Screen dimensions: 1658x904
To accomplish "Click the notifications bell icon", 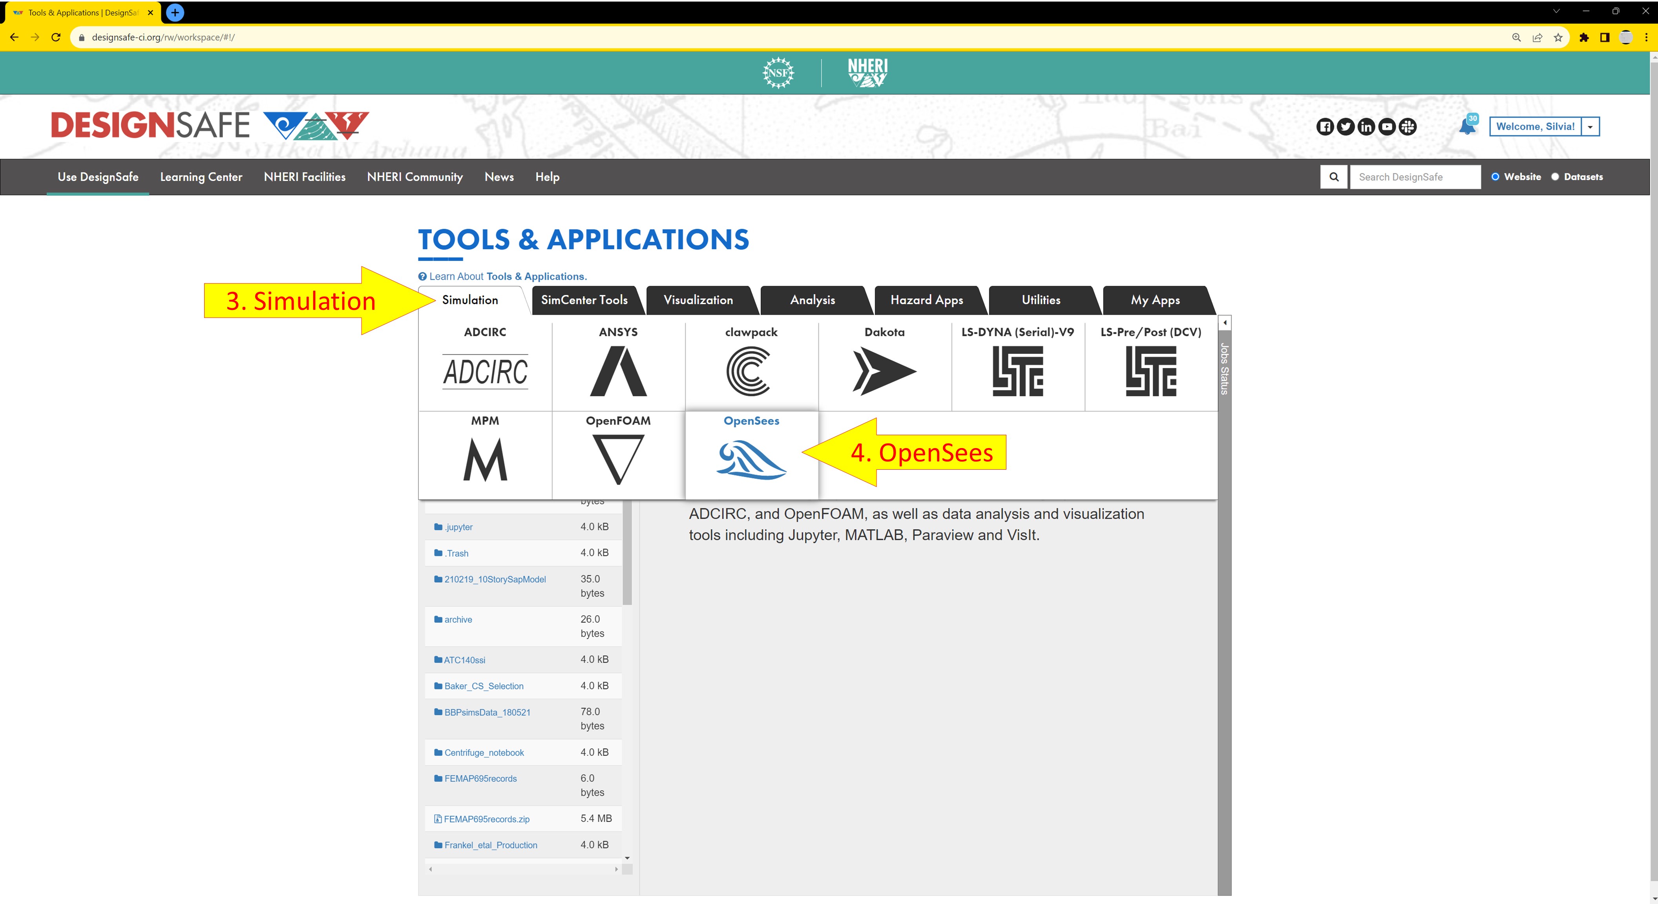I will tap(1467, 127).
